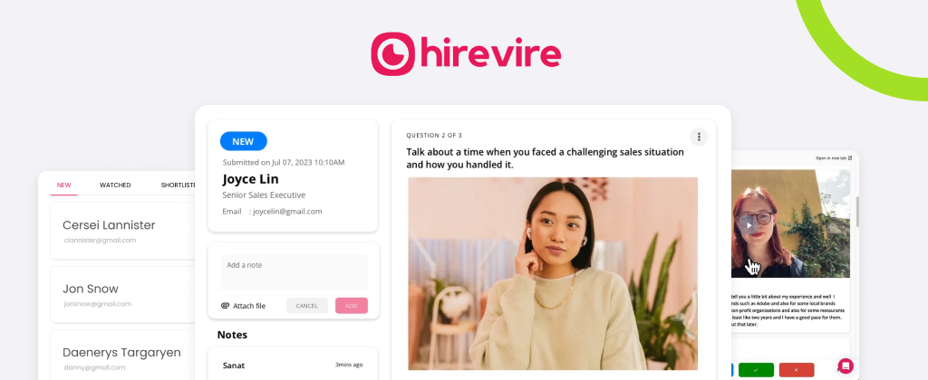The width and height of the screenshot is (928, 380).
Task: Click the pink ADD note button
Action: [351, 306]
